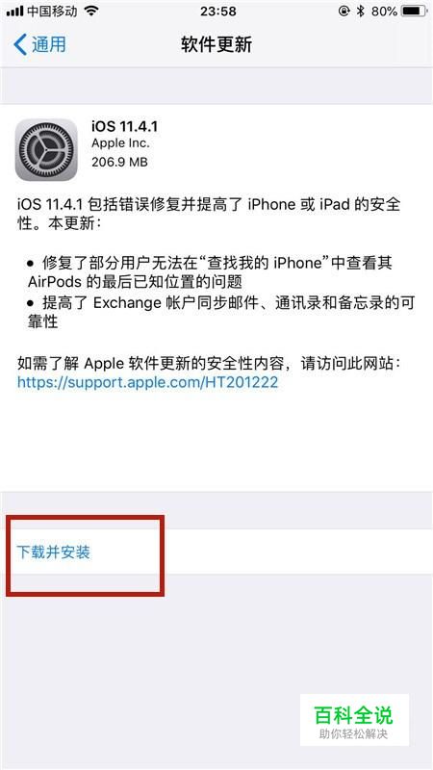433x770 pixels.
Task: Tap the Exchange 帐户 reliability bullet text
Action: (x=221, y=312)
